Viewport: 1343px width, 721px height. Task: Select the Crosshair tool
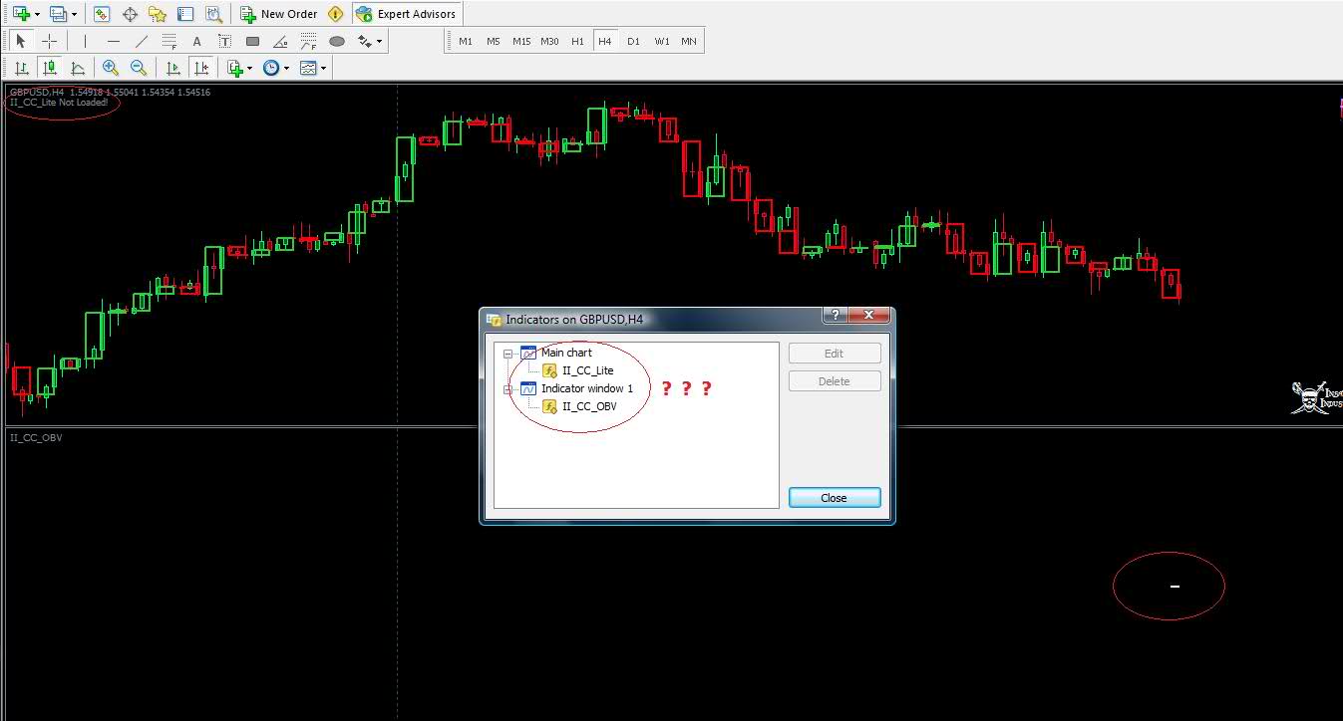[49, 41]
